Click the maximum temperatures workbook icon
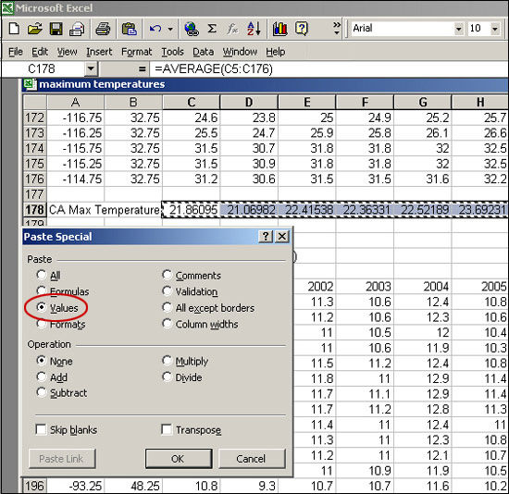509x494 pixels. pos(30,84)
